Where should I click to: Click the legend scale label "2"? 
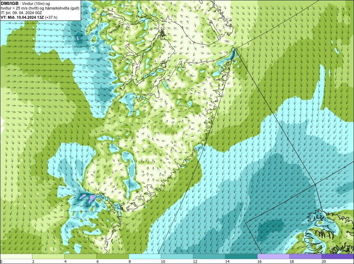tap(33, 262)
